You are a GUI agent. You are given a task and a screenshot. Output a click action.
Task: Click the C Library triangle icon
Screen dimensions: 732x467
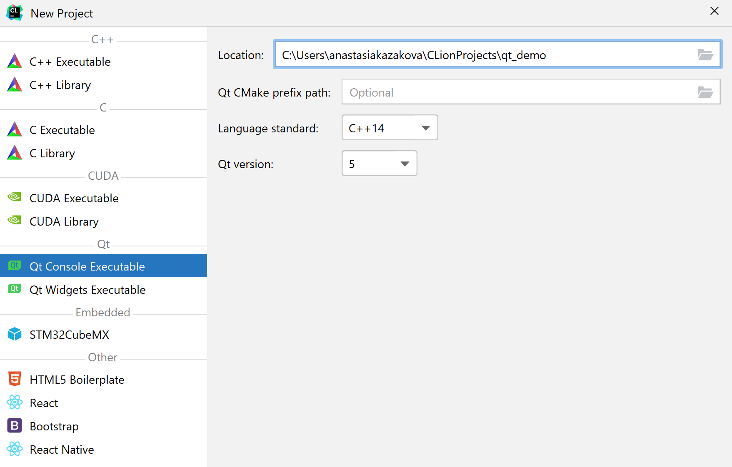click(15, 153)
